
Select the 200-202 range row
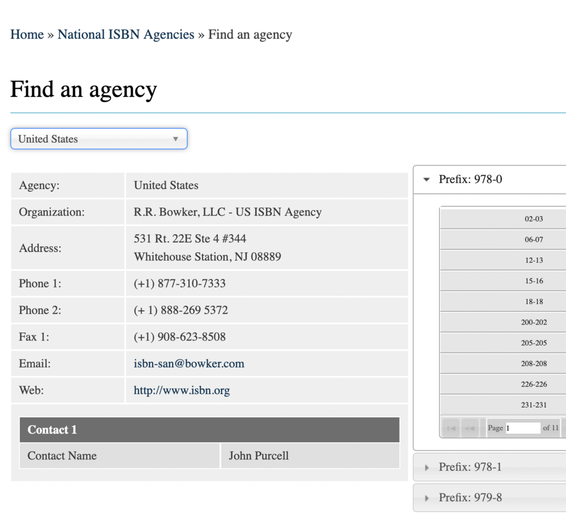click(x=533, y=322)
